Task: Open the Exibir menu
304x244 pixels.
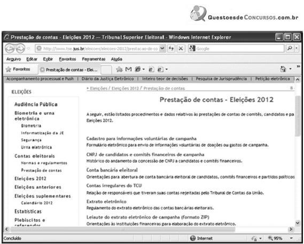Action: [x=48, y=59]
